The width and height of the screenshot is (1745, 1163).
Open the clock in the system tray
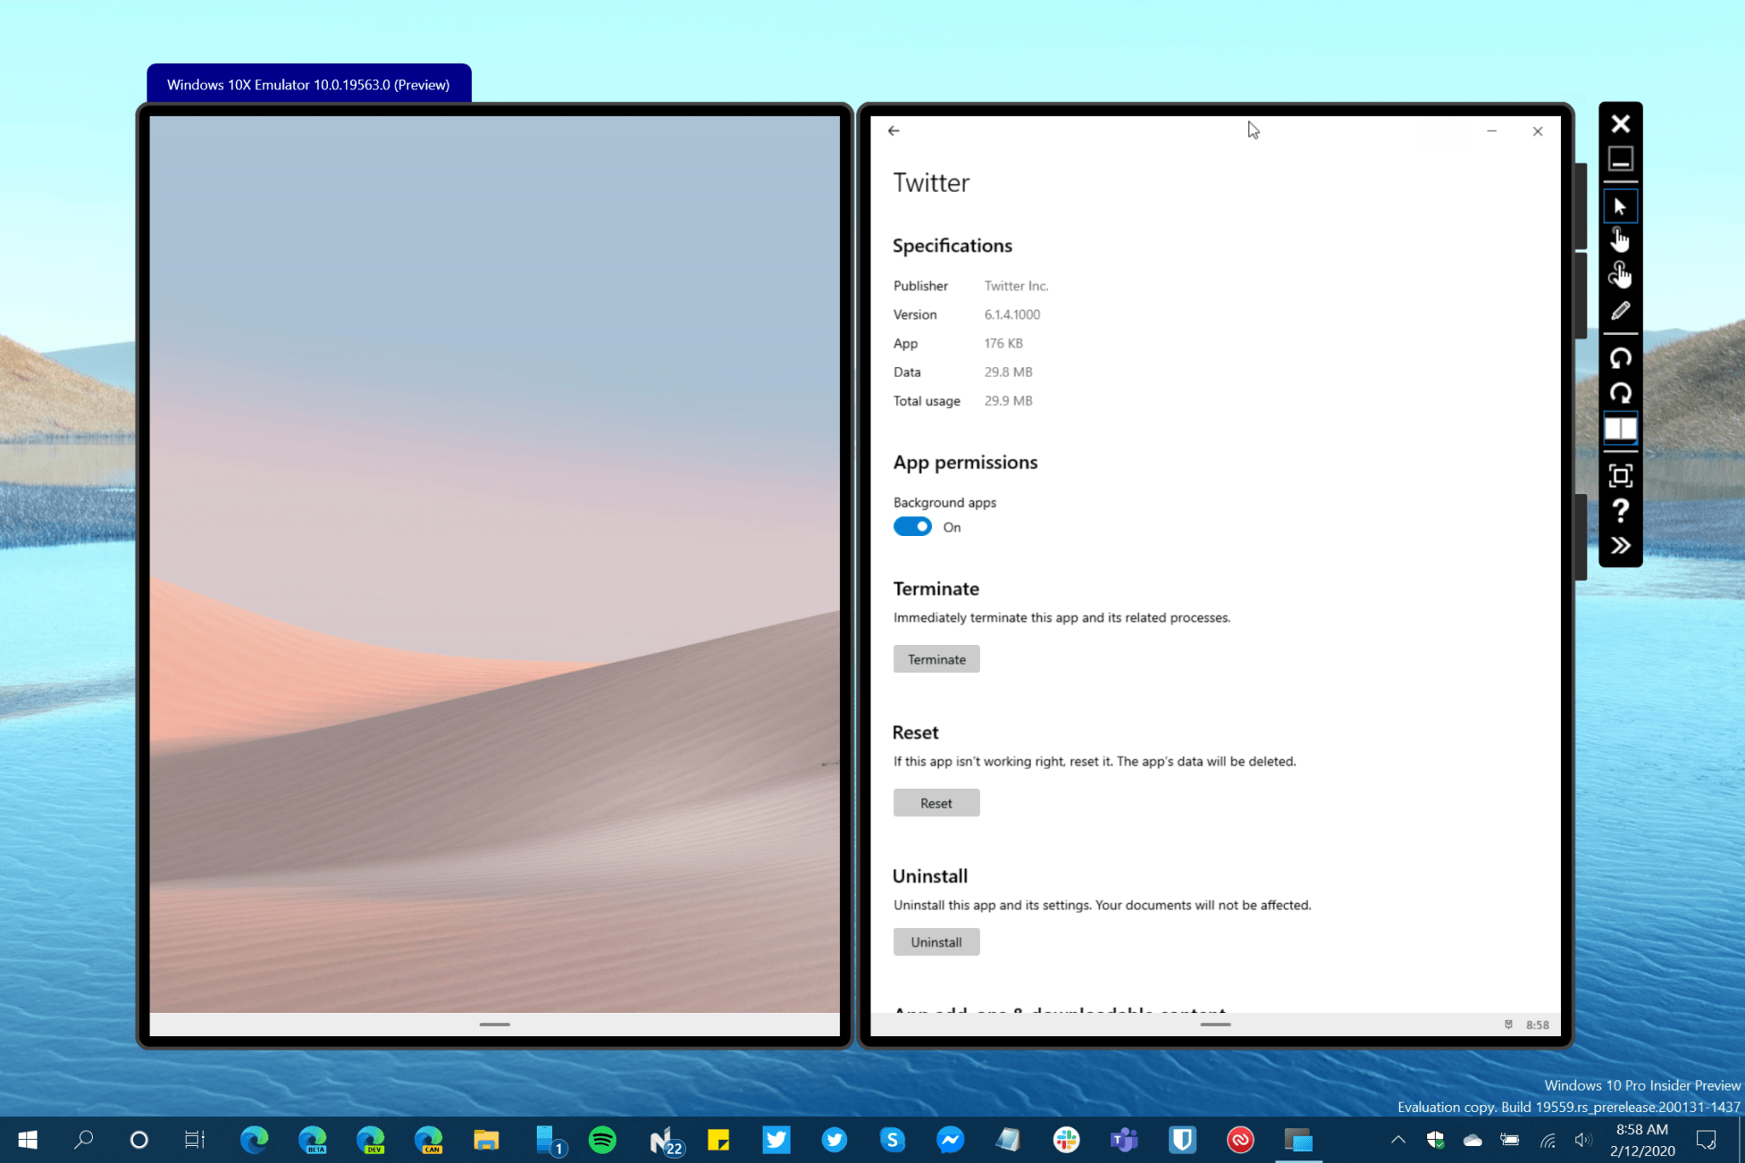[x=1640, y=1139]
